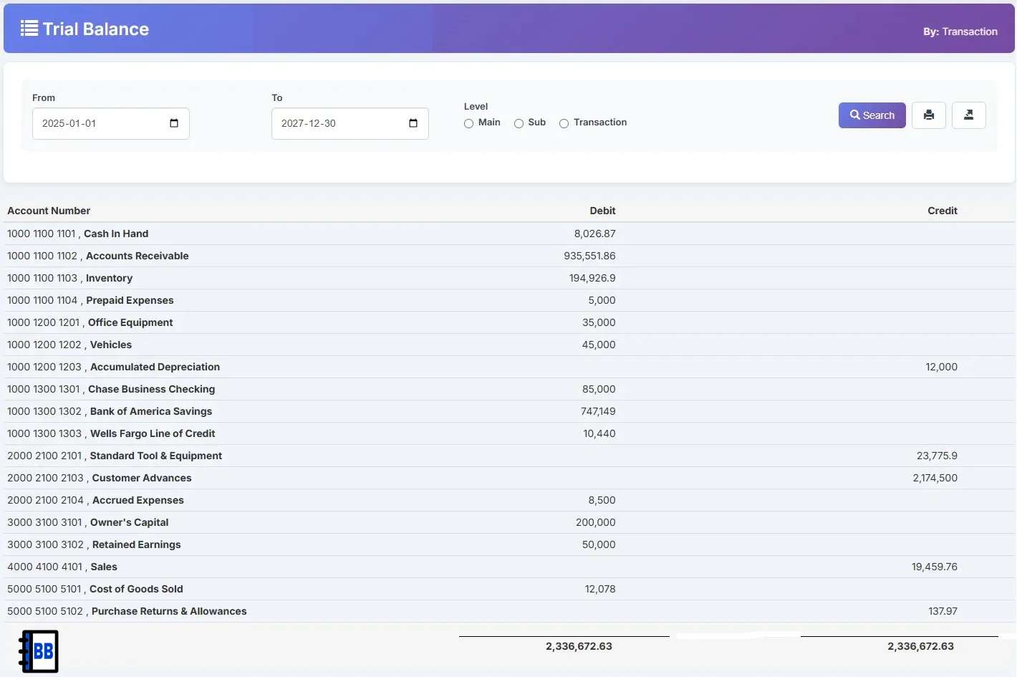Click the BB notebook logo
Screen dimensions: 1017x677
39,651
